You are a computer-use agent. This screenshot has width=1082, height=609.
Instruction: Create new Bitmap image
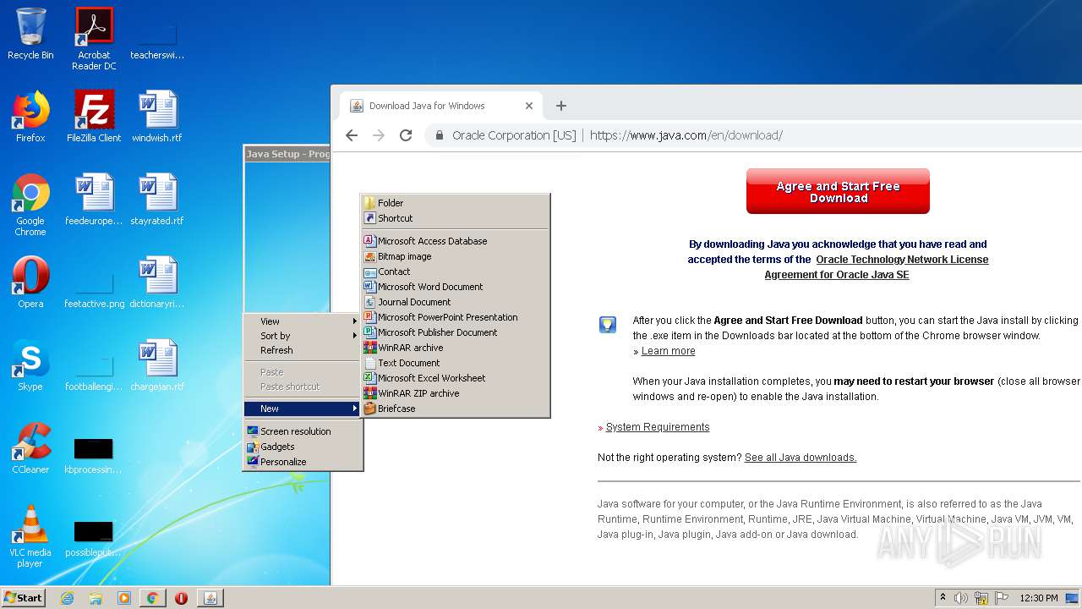456,256
